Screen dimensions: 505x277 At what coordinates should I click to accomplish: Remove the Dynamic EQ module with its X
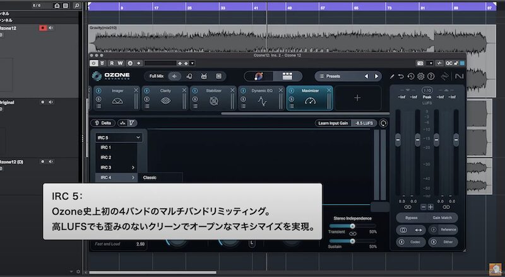(x=280, y=91)
